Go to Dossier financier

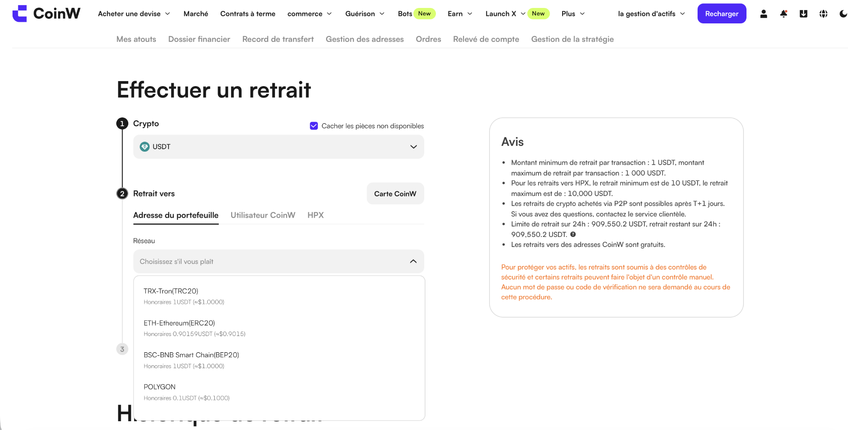point(199,39)
